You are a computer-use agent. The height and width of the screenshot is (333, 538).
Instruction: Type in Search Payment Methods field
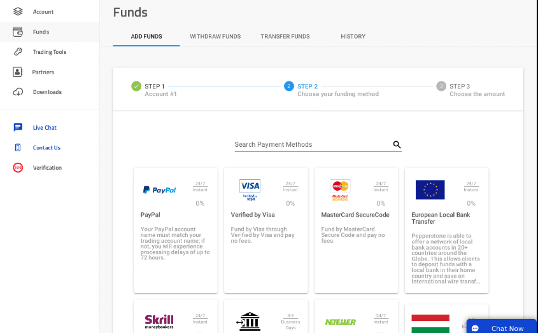point(312,145)
